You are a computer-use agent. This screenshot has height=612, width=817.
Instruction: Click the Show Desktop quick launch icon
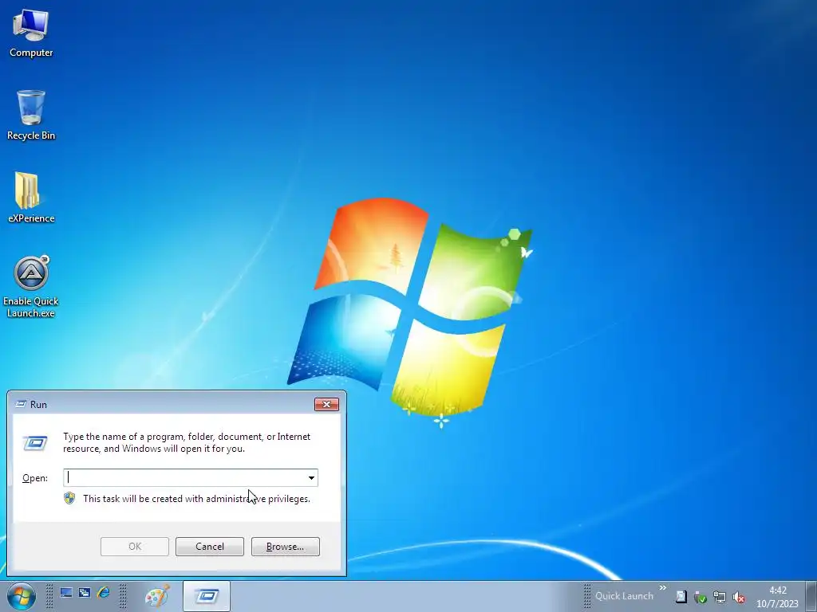(x=66, y=593)
